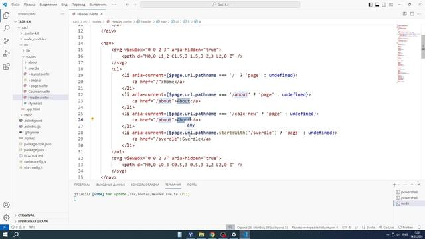Open the Правка menu
425x239 pixels.
29,5
